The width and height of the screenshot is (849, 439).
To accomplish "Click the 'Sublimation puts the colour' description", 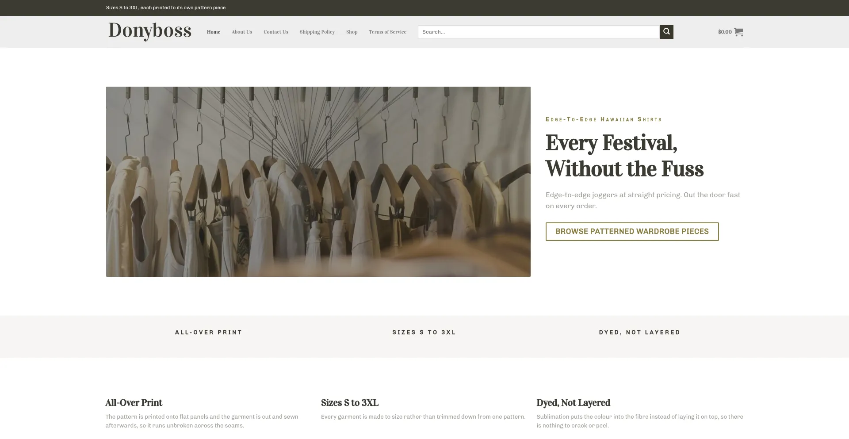I will 640,421.
